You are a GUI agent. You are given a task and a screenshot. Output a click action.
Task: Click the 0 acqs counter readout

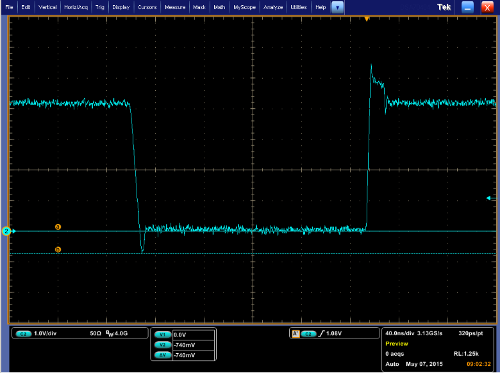(x=394, y=354)
